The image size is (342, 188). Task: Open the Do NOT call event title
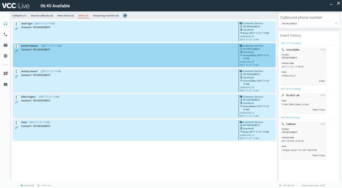pos(293,95)
